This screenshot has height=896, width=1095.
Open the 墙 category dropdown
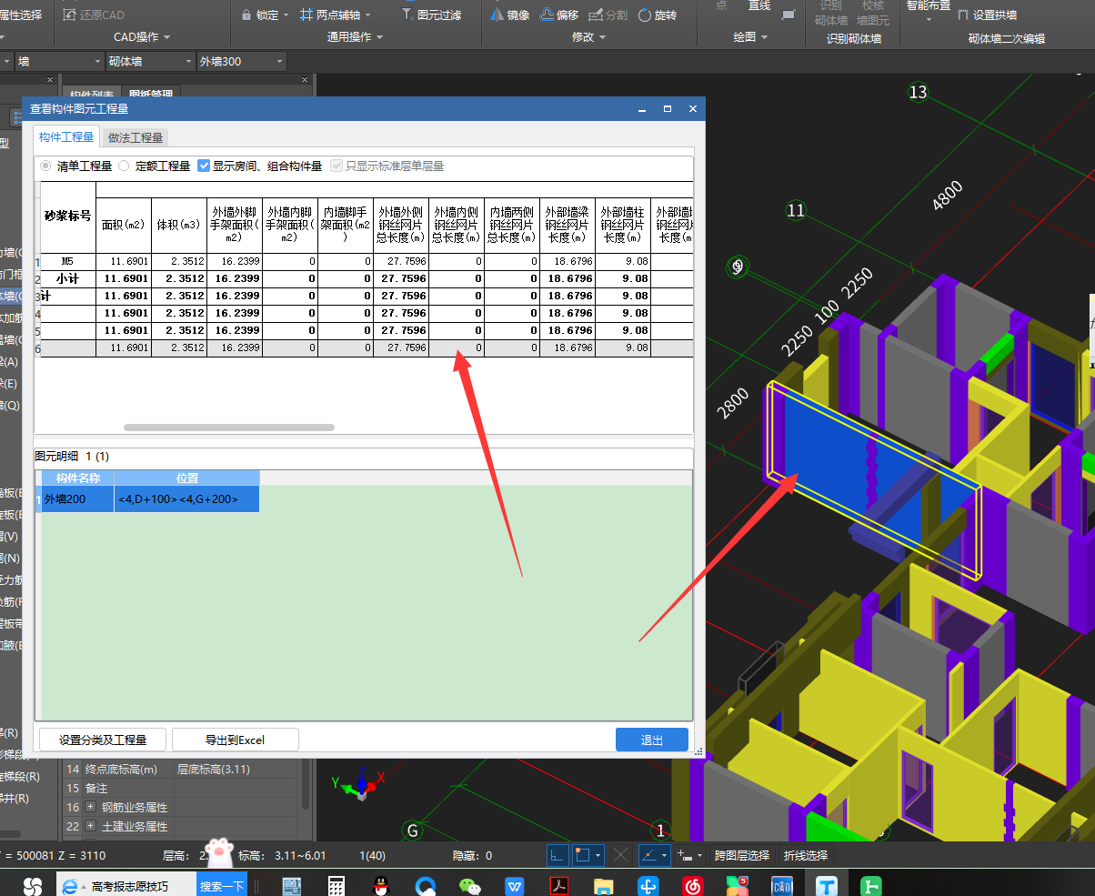pyautogui.click(x=59, y=61)
